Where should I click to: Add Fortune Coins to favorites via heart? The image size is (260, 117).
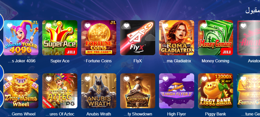(88, 26)
